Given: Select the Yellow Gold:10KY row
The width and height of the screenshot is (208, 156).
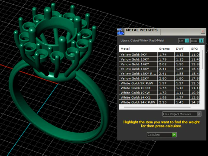Looking at the screenshot, I should coord(159,59).
